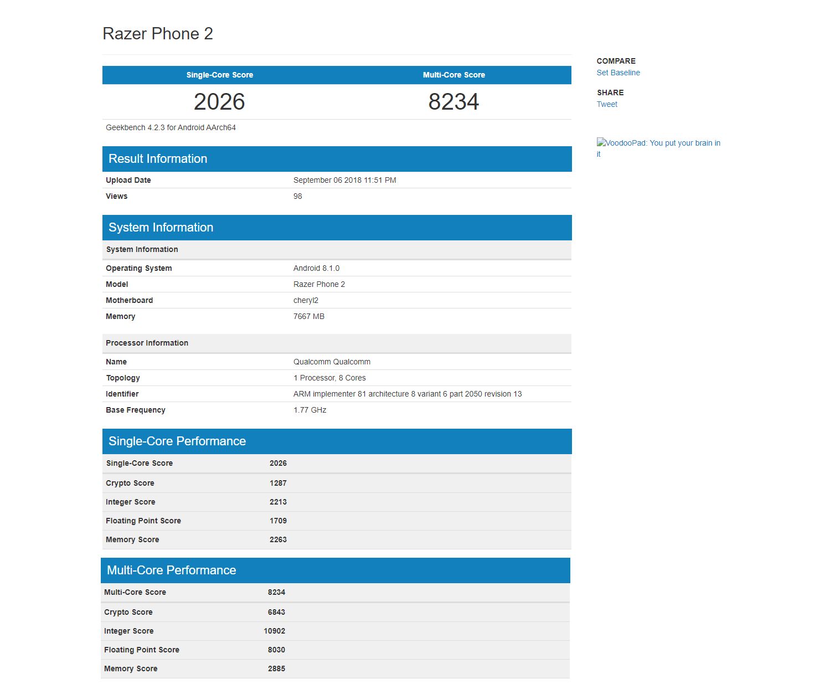This screenshot has width=835, height=684.
Task: Click the SHARE sidebar heading
Action: [x=610, y=92]
